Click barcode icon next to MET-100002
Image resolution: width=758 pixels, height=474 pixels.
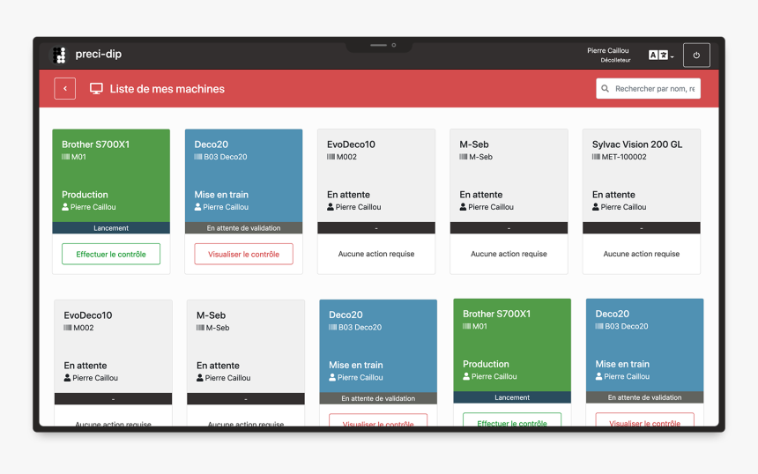click(596, 157)
